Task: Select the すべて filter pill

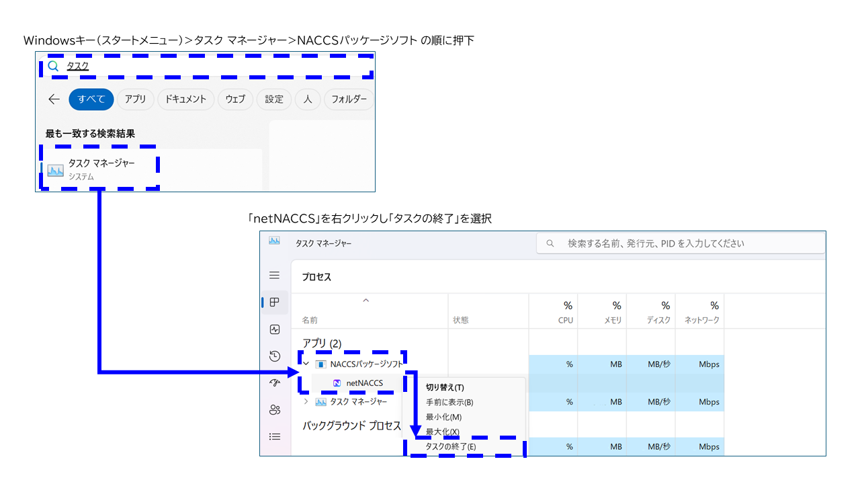Action: [91, 99]
